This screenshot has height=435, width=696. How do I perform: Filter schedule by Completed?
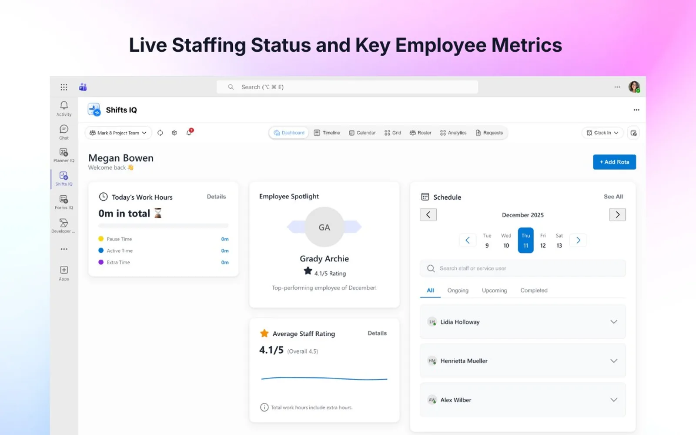point(534,290)
